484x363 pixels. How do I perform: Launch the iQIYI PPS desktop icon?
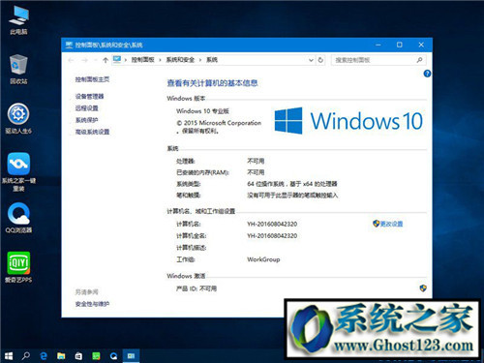coord(18,266)
